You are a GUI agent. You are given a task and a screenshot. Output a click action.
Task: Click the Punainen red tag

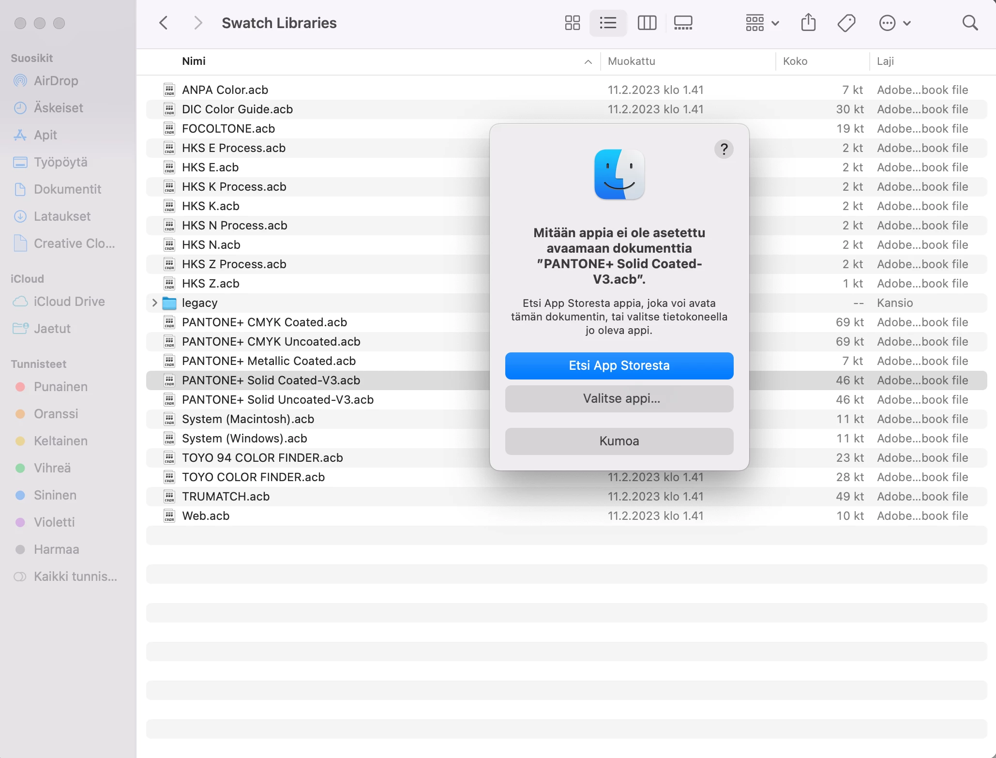(x=60, y=387)
